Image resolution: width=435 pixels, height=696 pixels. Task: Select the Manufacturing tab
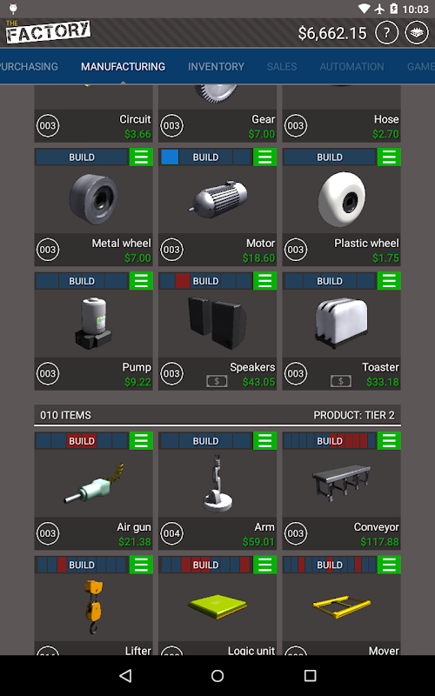(123, 67)
